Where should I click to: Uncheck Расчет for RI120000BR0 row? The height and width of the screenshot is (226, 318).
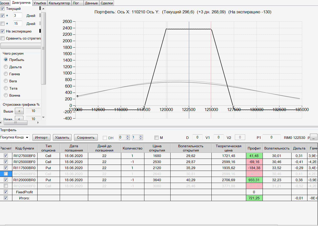click(6, 180)
